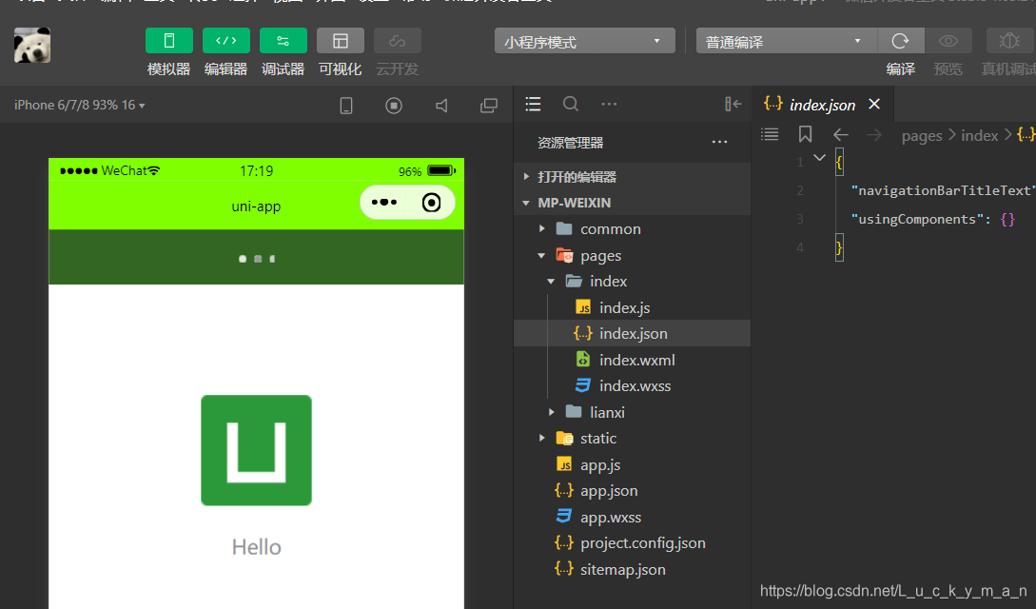1036x609 pixels.
Task: Detach simulator into separate window icon
Action: 489,106
